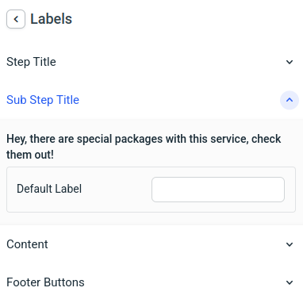
Task: Click the blue Sub Step Title header
Action: click(x=43, y=100)
